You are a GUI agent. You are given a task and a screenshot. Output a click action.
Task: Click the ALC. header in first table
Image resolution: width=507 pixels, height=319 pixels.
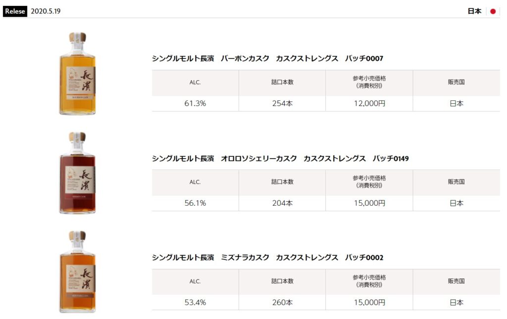pyautogui.click(x=195, y=83)
